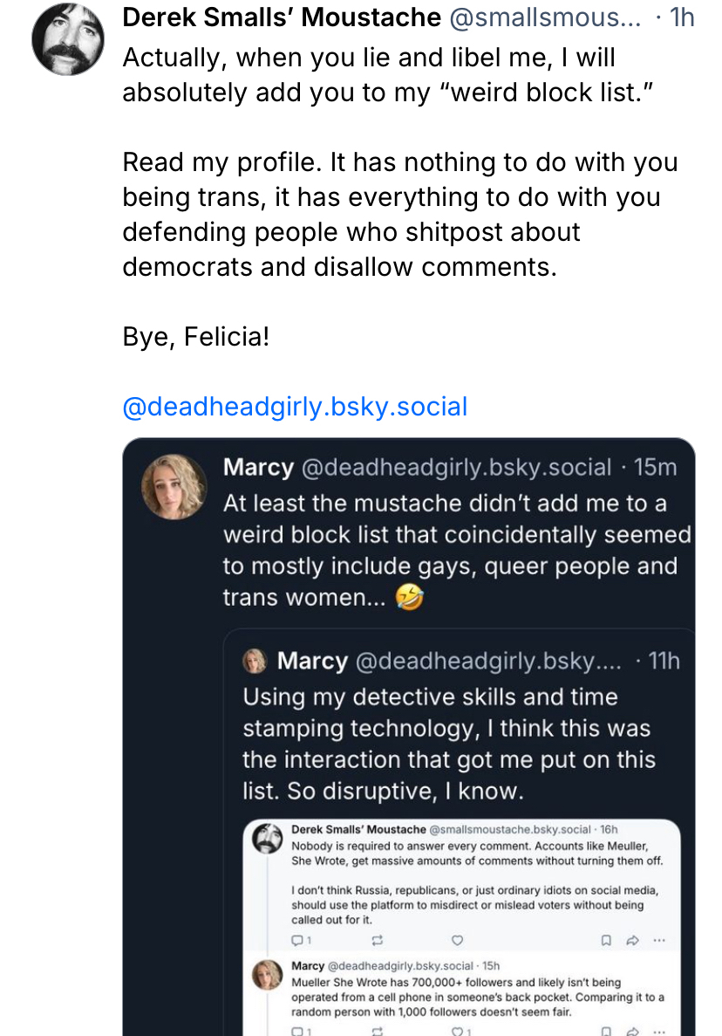Open the 1h timestamp of the main post
722x1036 pixels.
coord(680,17)
